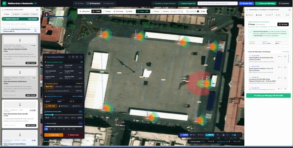Viewport: 293px width, 148px height.
Task: Select the Tira Líneas tool
Action: [x=118, y=11]
